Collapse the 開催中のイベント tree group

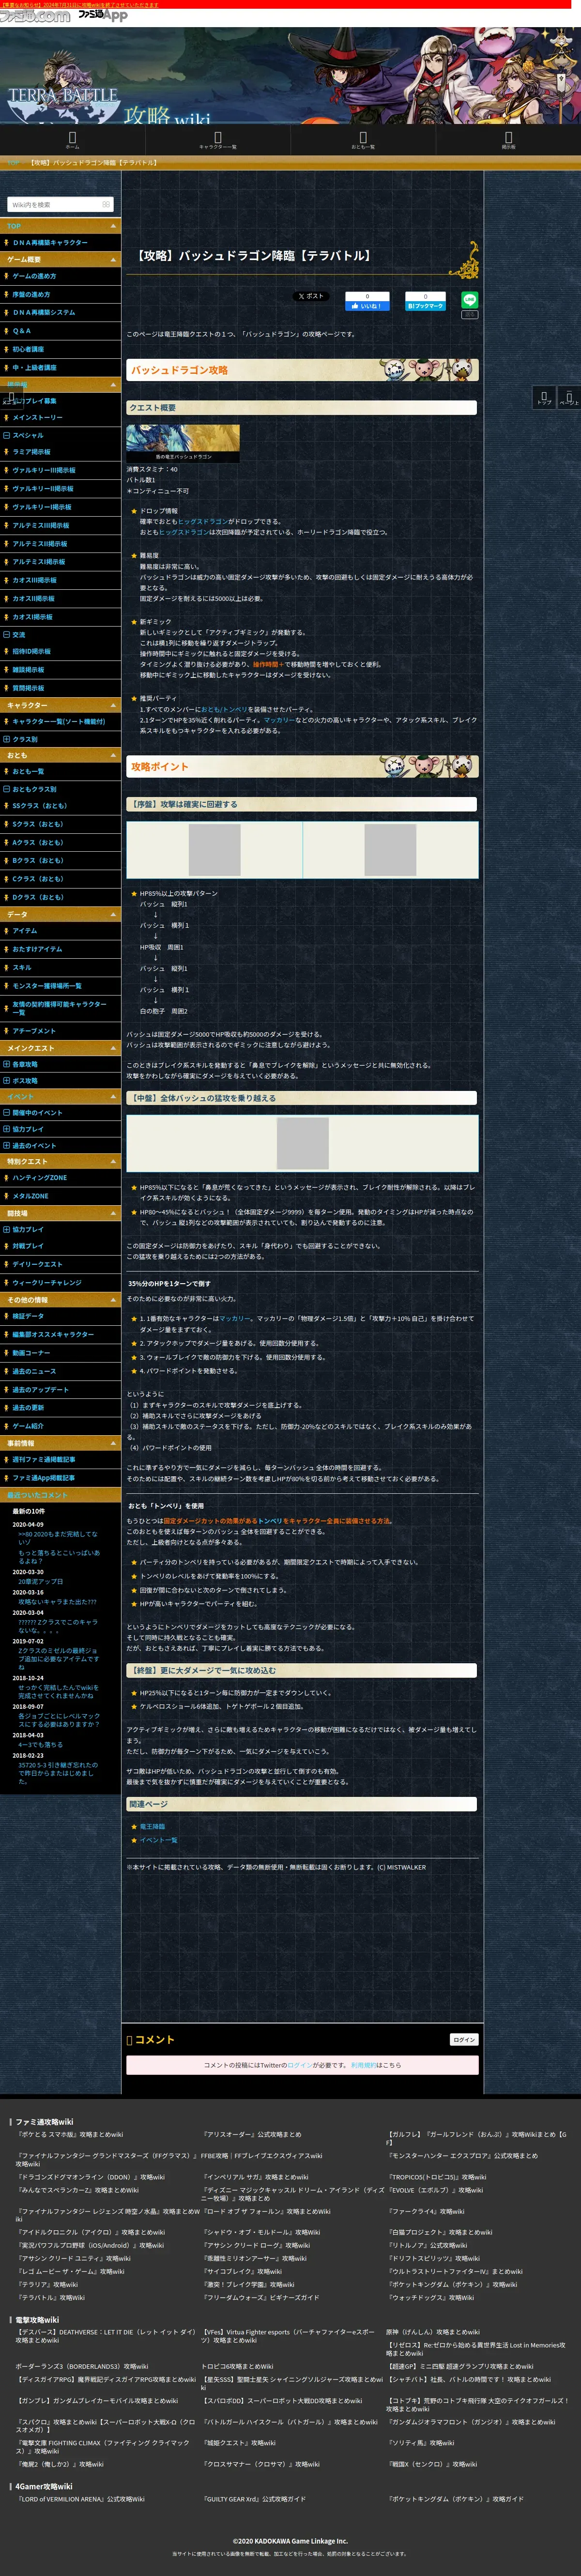[x=7, y=1112]
